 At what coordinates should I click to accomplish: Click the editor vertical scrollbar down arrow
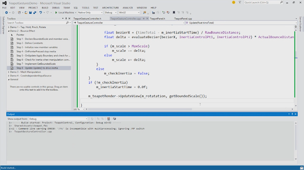point(296,106)
